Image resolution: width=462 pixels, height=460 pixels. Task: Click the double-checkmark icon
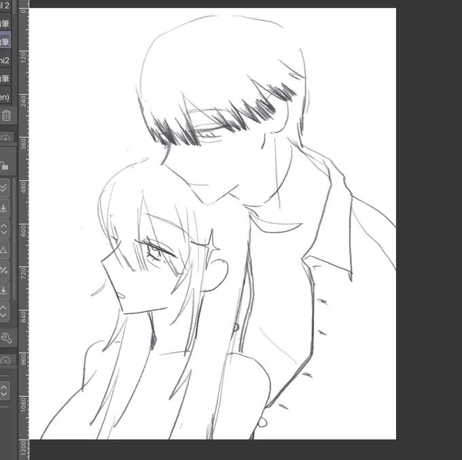click(3, 188)
